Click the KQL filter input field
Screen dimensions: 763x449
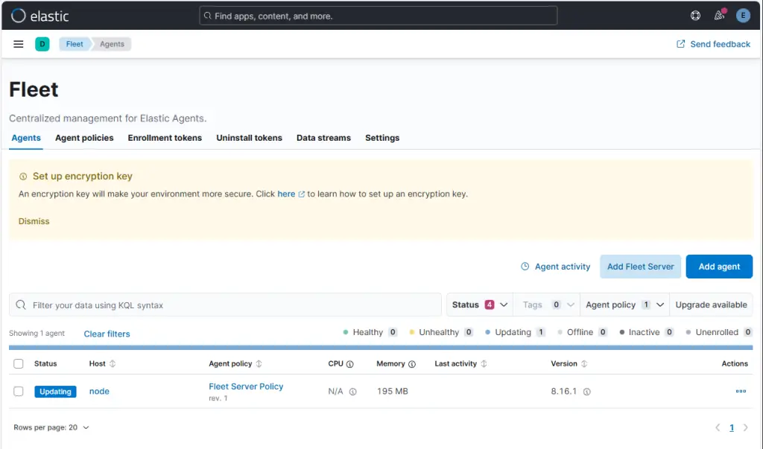225,305
